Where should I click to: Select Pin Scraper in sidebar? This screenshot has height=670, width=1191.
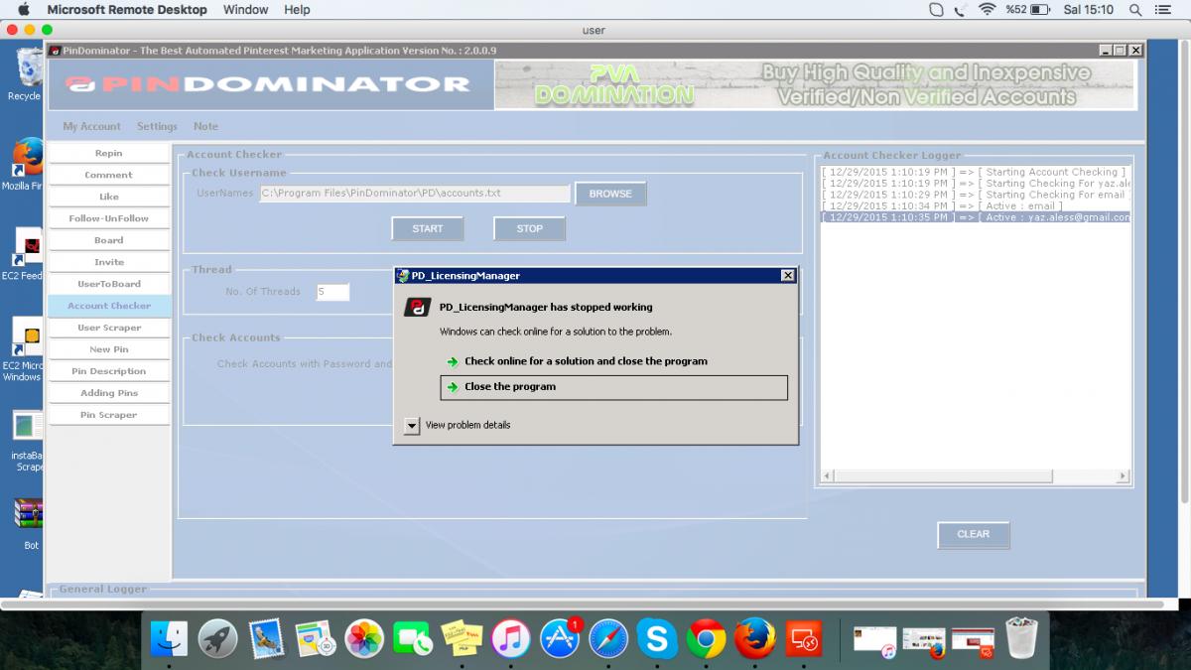[x=109, y=415]
